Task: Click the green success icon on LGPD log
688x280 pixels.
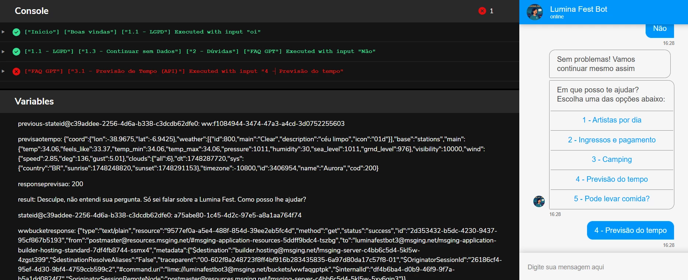Action: click(16, 52)
